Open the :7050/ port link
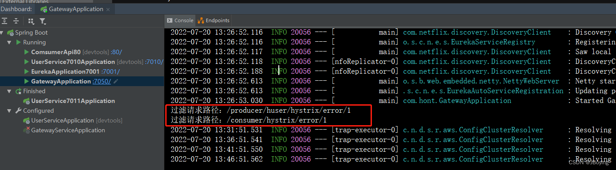Screen dimensions: 616x170 pos(102,81)
